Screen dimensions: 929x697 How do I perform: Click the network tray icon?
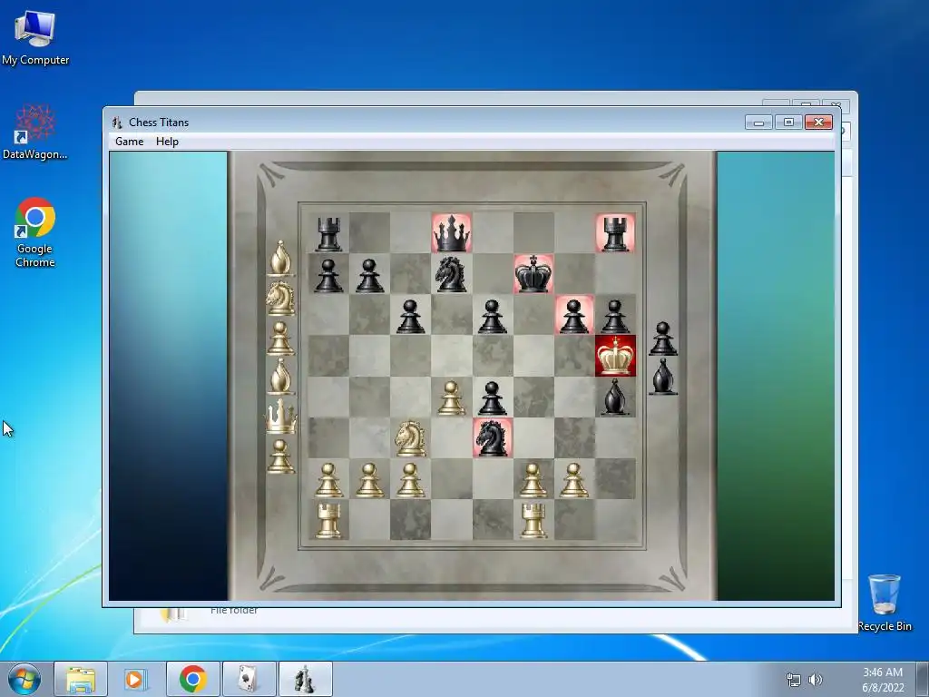click(x=793, y=680)
